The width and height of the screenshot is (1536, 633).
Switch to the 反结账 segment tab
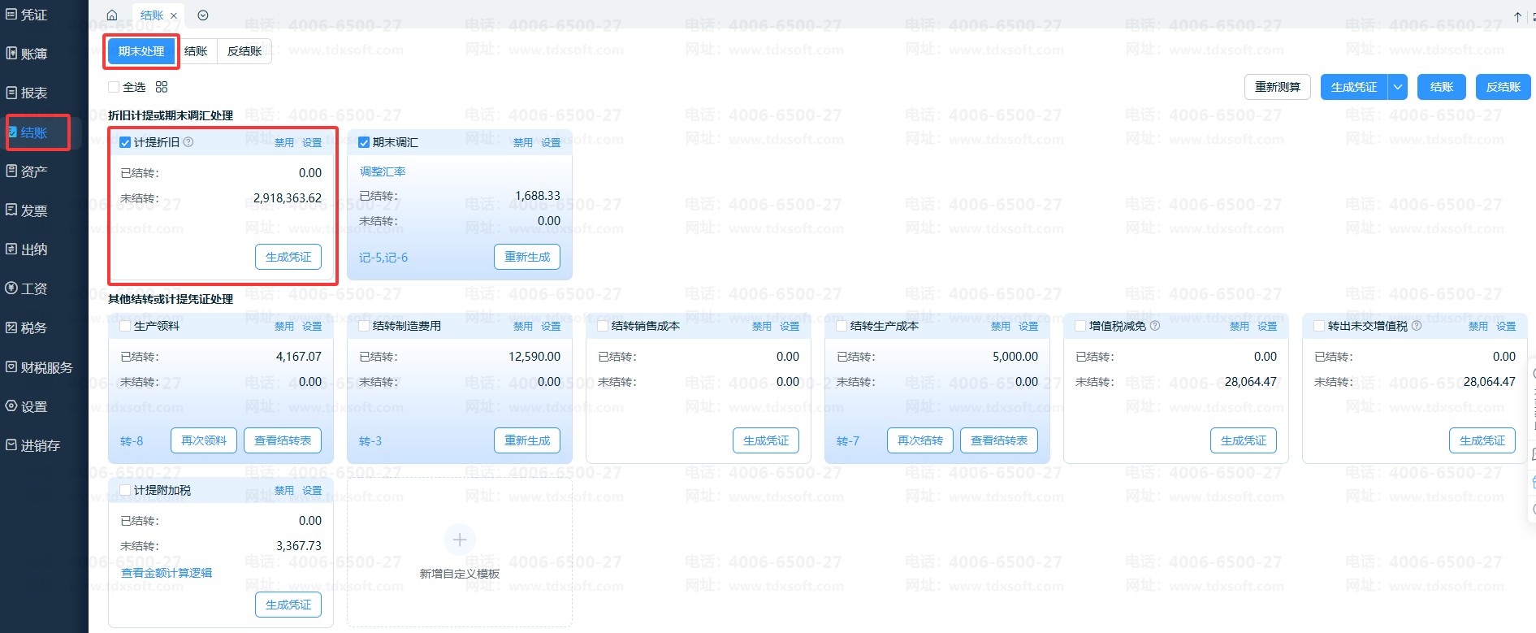tap(244, 51)
